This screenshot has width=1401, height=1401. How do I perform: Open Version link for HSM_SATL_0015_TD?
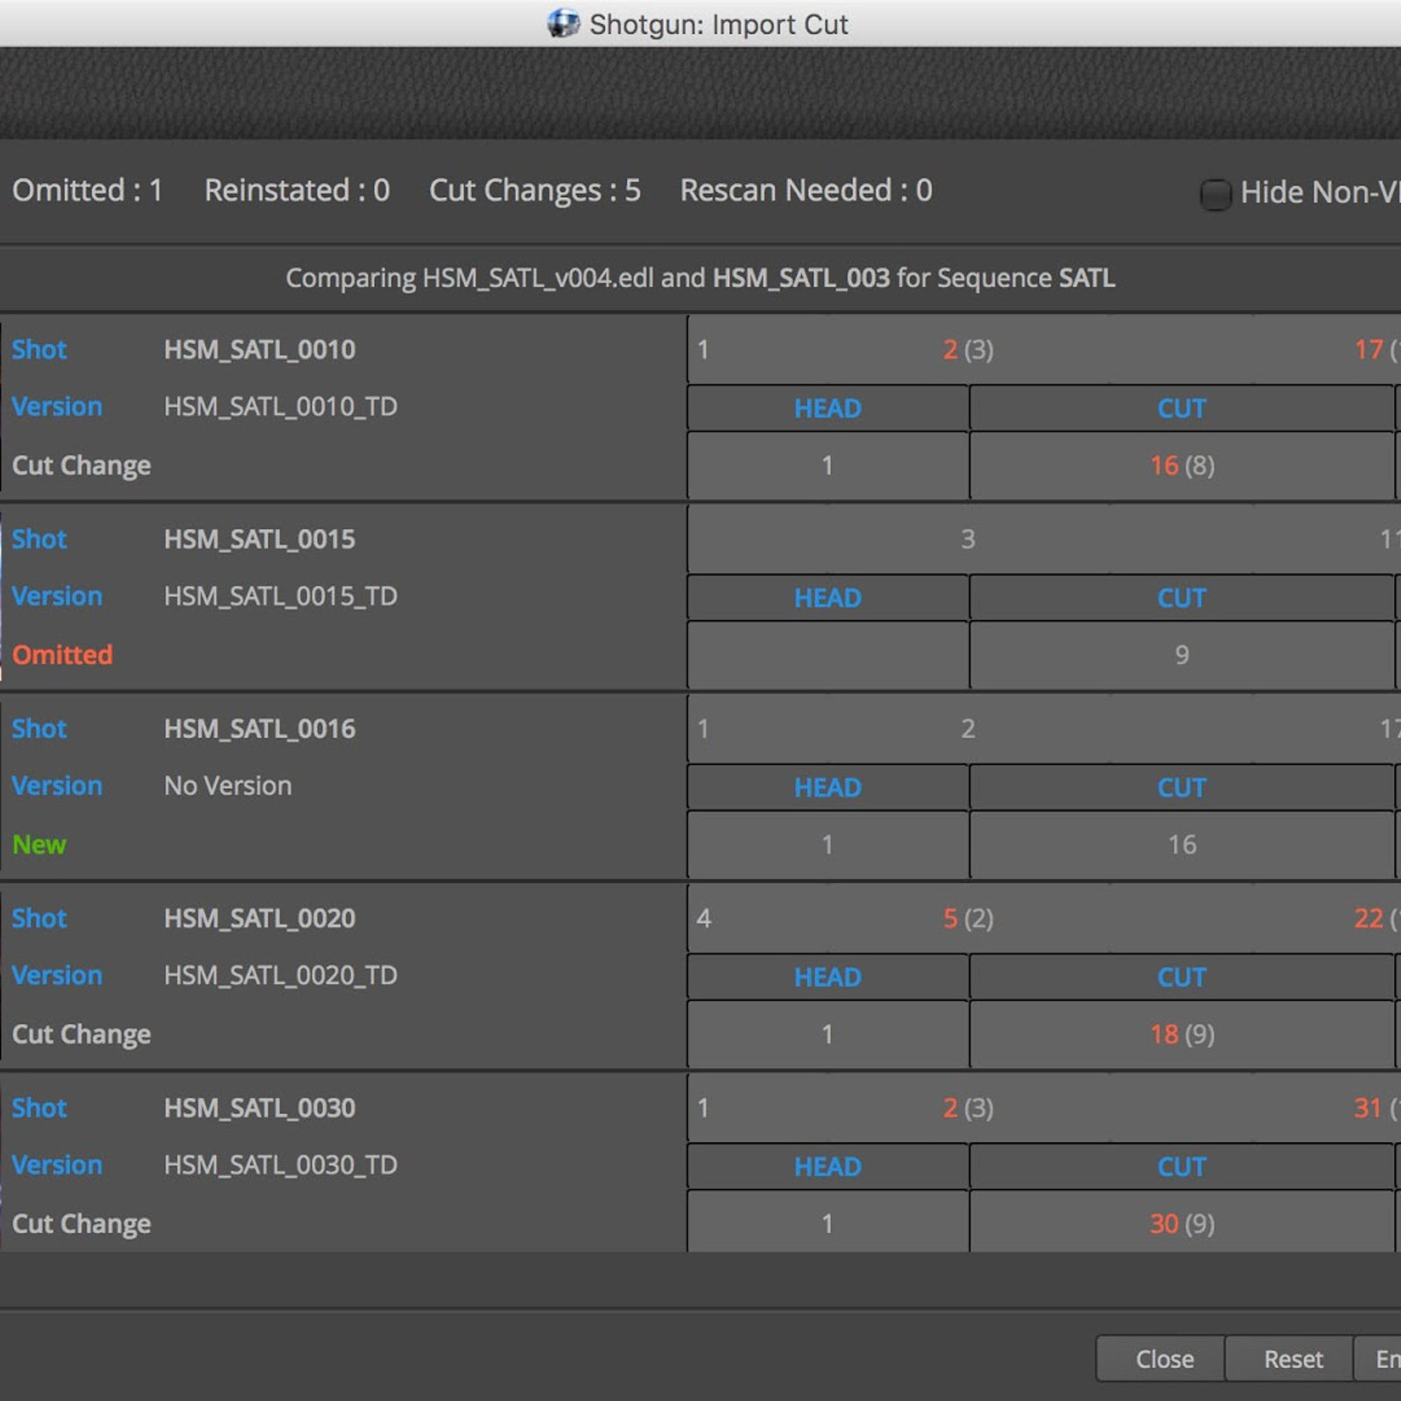(x=57, y=595)
